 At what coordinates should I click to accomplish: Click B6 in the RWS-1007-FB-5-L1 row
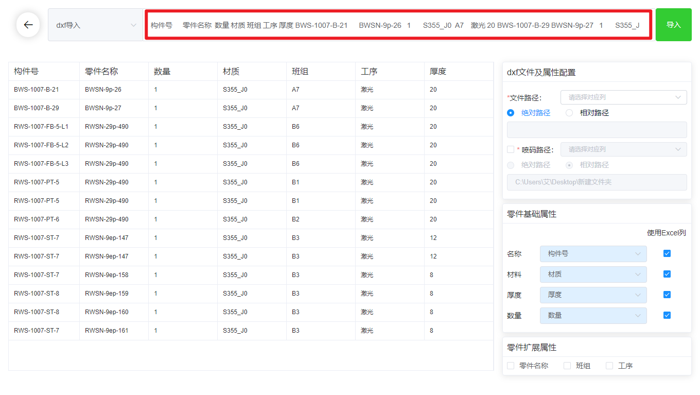(x=321, y=127)
